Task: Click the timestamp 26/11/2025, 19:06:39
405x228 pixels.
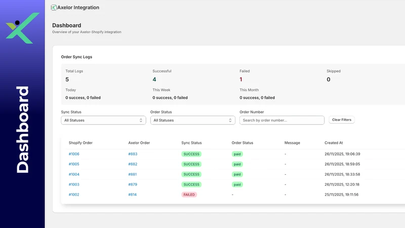Action: [342, 154]
